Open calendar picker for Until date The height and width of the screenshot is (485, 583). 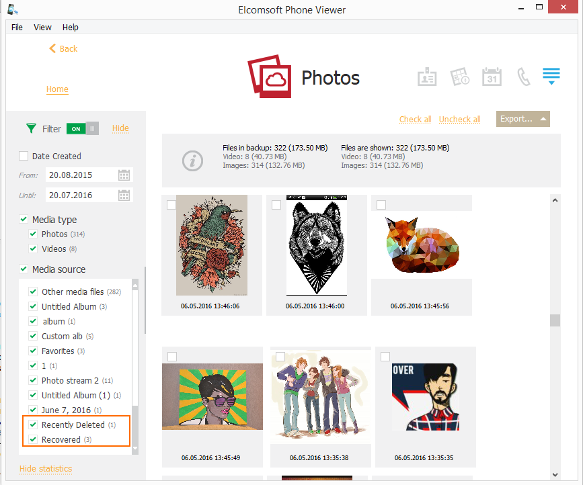124,195
